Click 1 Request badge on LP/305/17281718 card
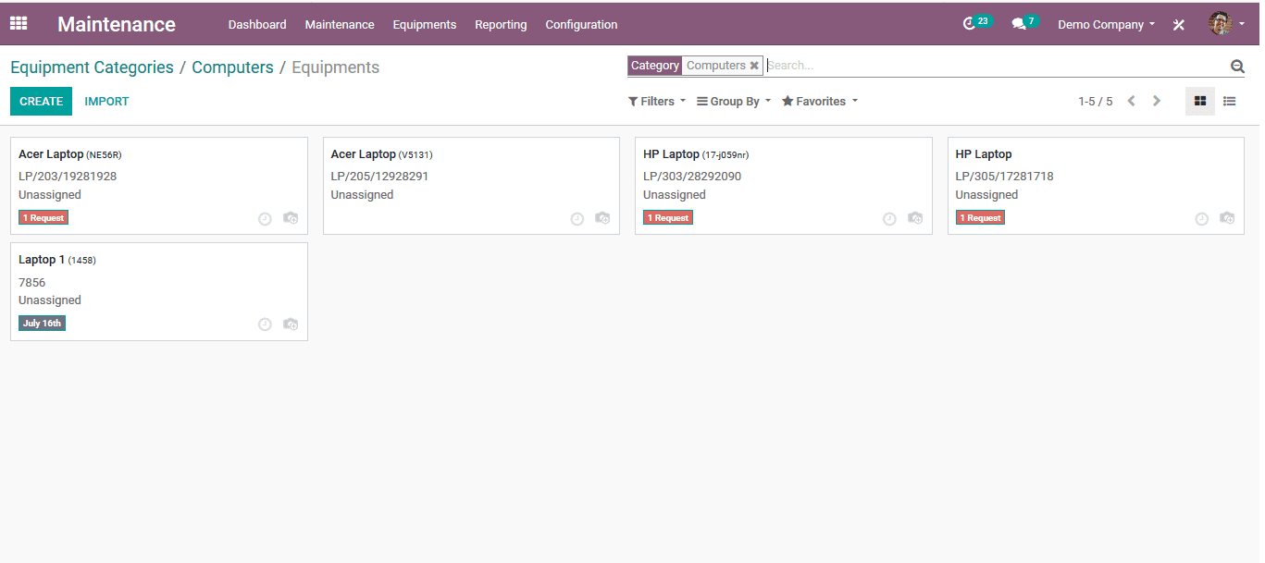 pos(981,218)
